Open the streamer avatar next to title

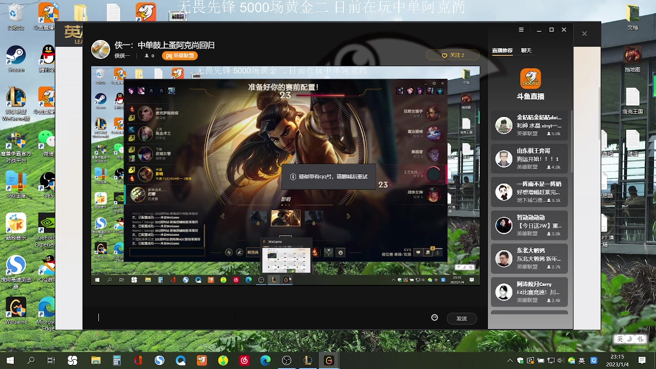(x=100, y=49)
